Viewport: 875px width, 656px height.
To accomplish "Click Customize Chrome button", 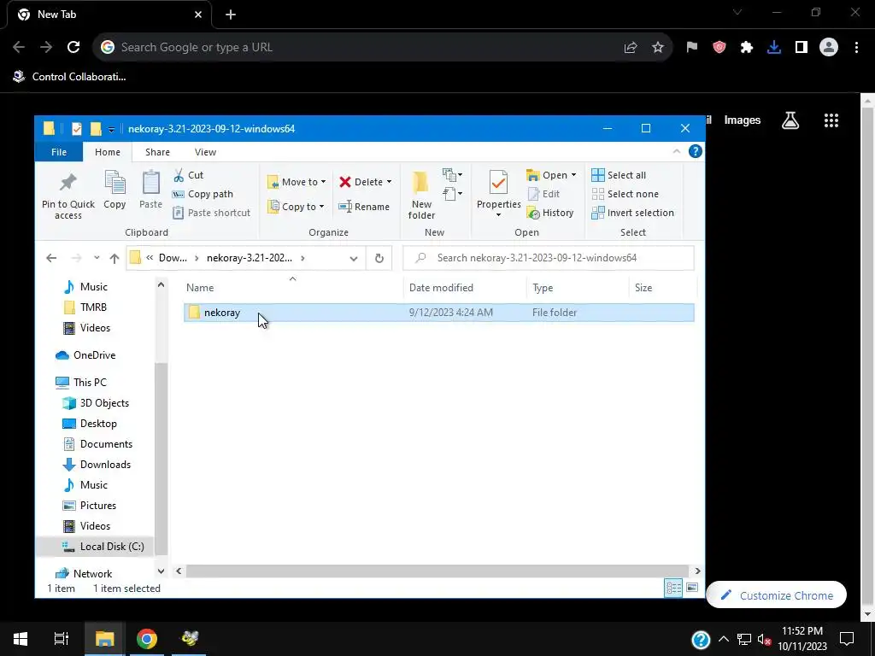I will click(x=776, y=595).
